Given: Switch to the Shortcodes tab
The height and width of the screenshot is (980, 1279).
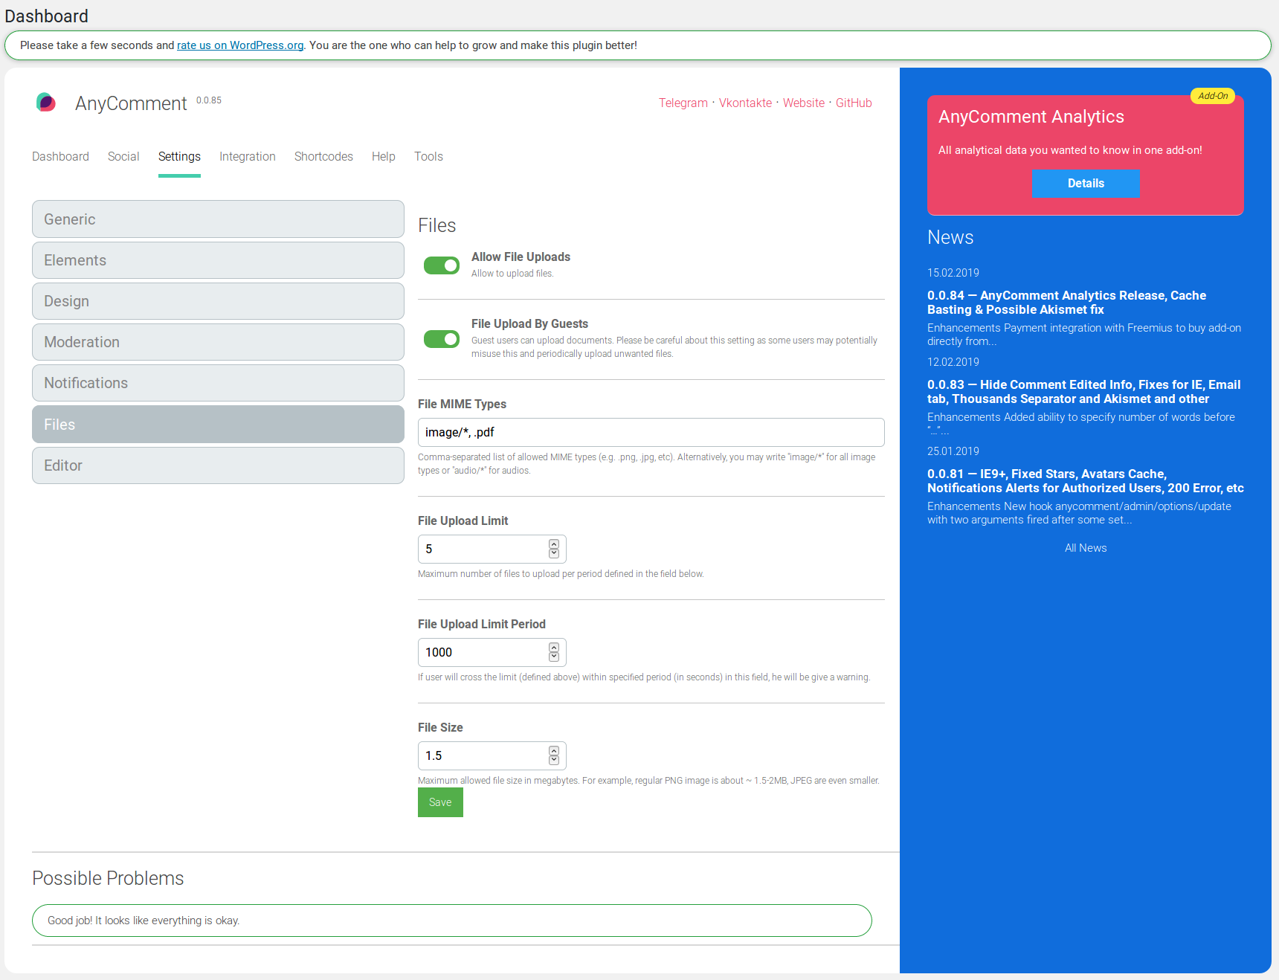Looking at the screenshot, I should coord(323,156).
